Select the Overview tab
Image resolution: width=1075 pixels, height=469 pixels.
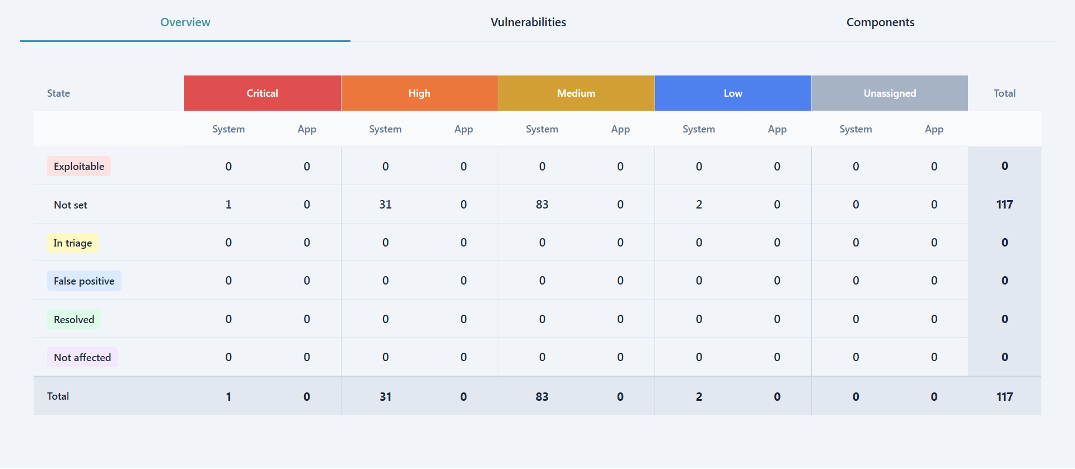click(185, 22)
